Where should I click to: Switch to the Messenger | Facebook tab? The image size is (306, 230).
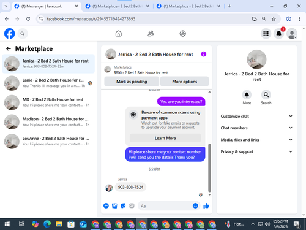46,6
